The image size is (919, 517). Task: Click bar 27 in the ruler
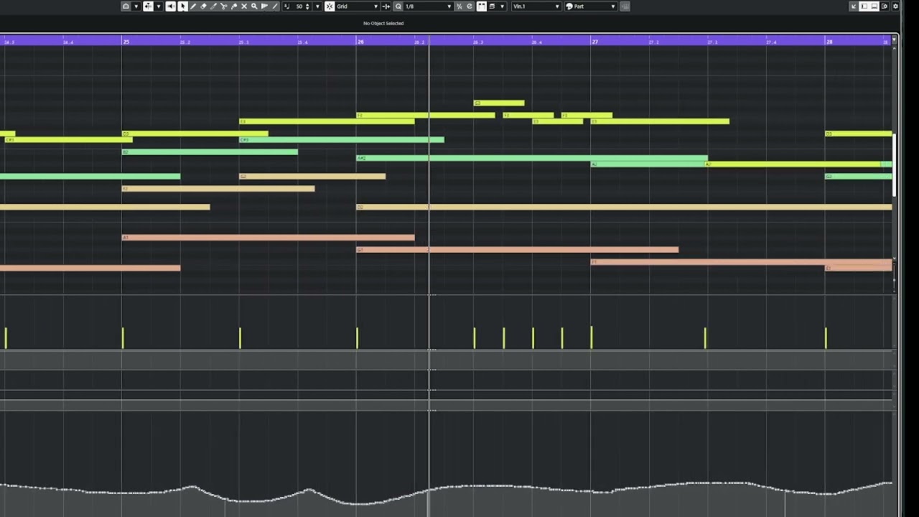pyautogui.click(x=594, y=42)
